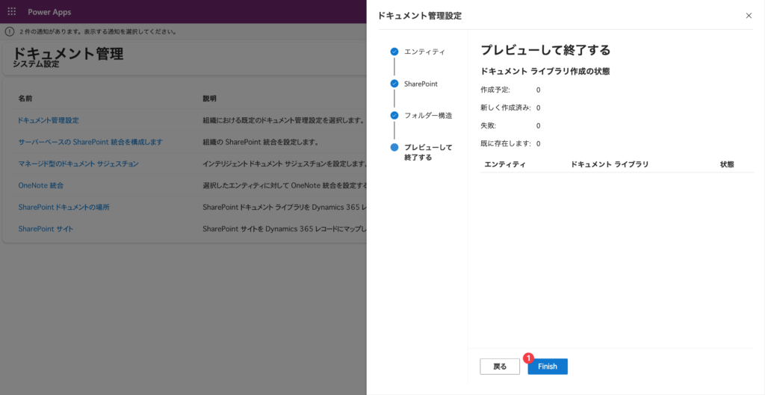Screen dimensions: 765x395
Task: Click the Power Apps title text
Action: [x=50, y=12]
